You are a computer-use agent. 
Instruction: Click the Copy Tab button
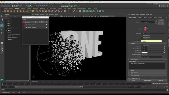pos(161,80)
